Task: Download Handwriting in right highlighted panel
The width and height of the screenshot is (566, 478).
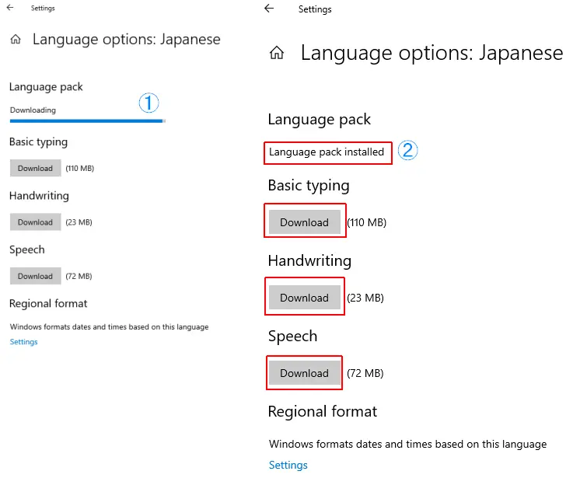Action: click(304, 298)
